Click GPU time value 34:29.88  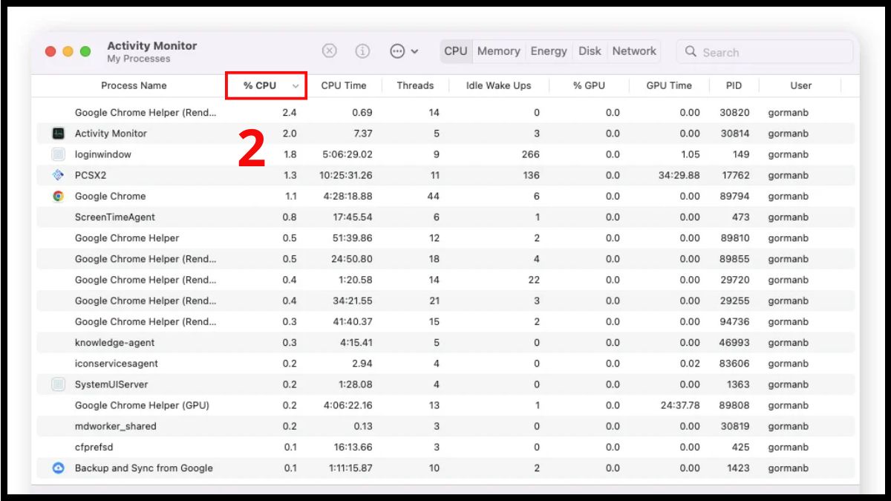(x=679, y=175)
